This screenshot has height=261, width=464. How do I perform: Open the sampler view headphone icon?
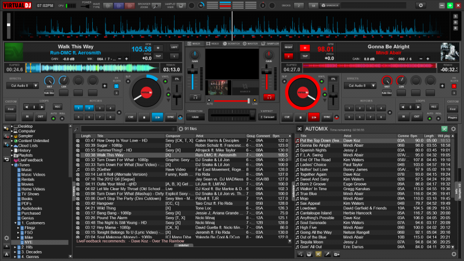[x=181, y=6]
